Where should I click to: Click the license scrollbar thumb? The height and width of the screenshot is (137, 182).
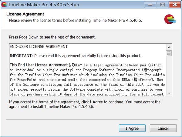tap(169, 53)
